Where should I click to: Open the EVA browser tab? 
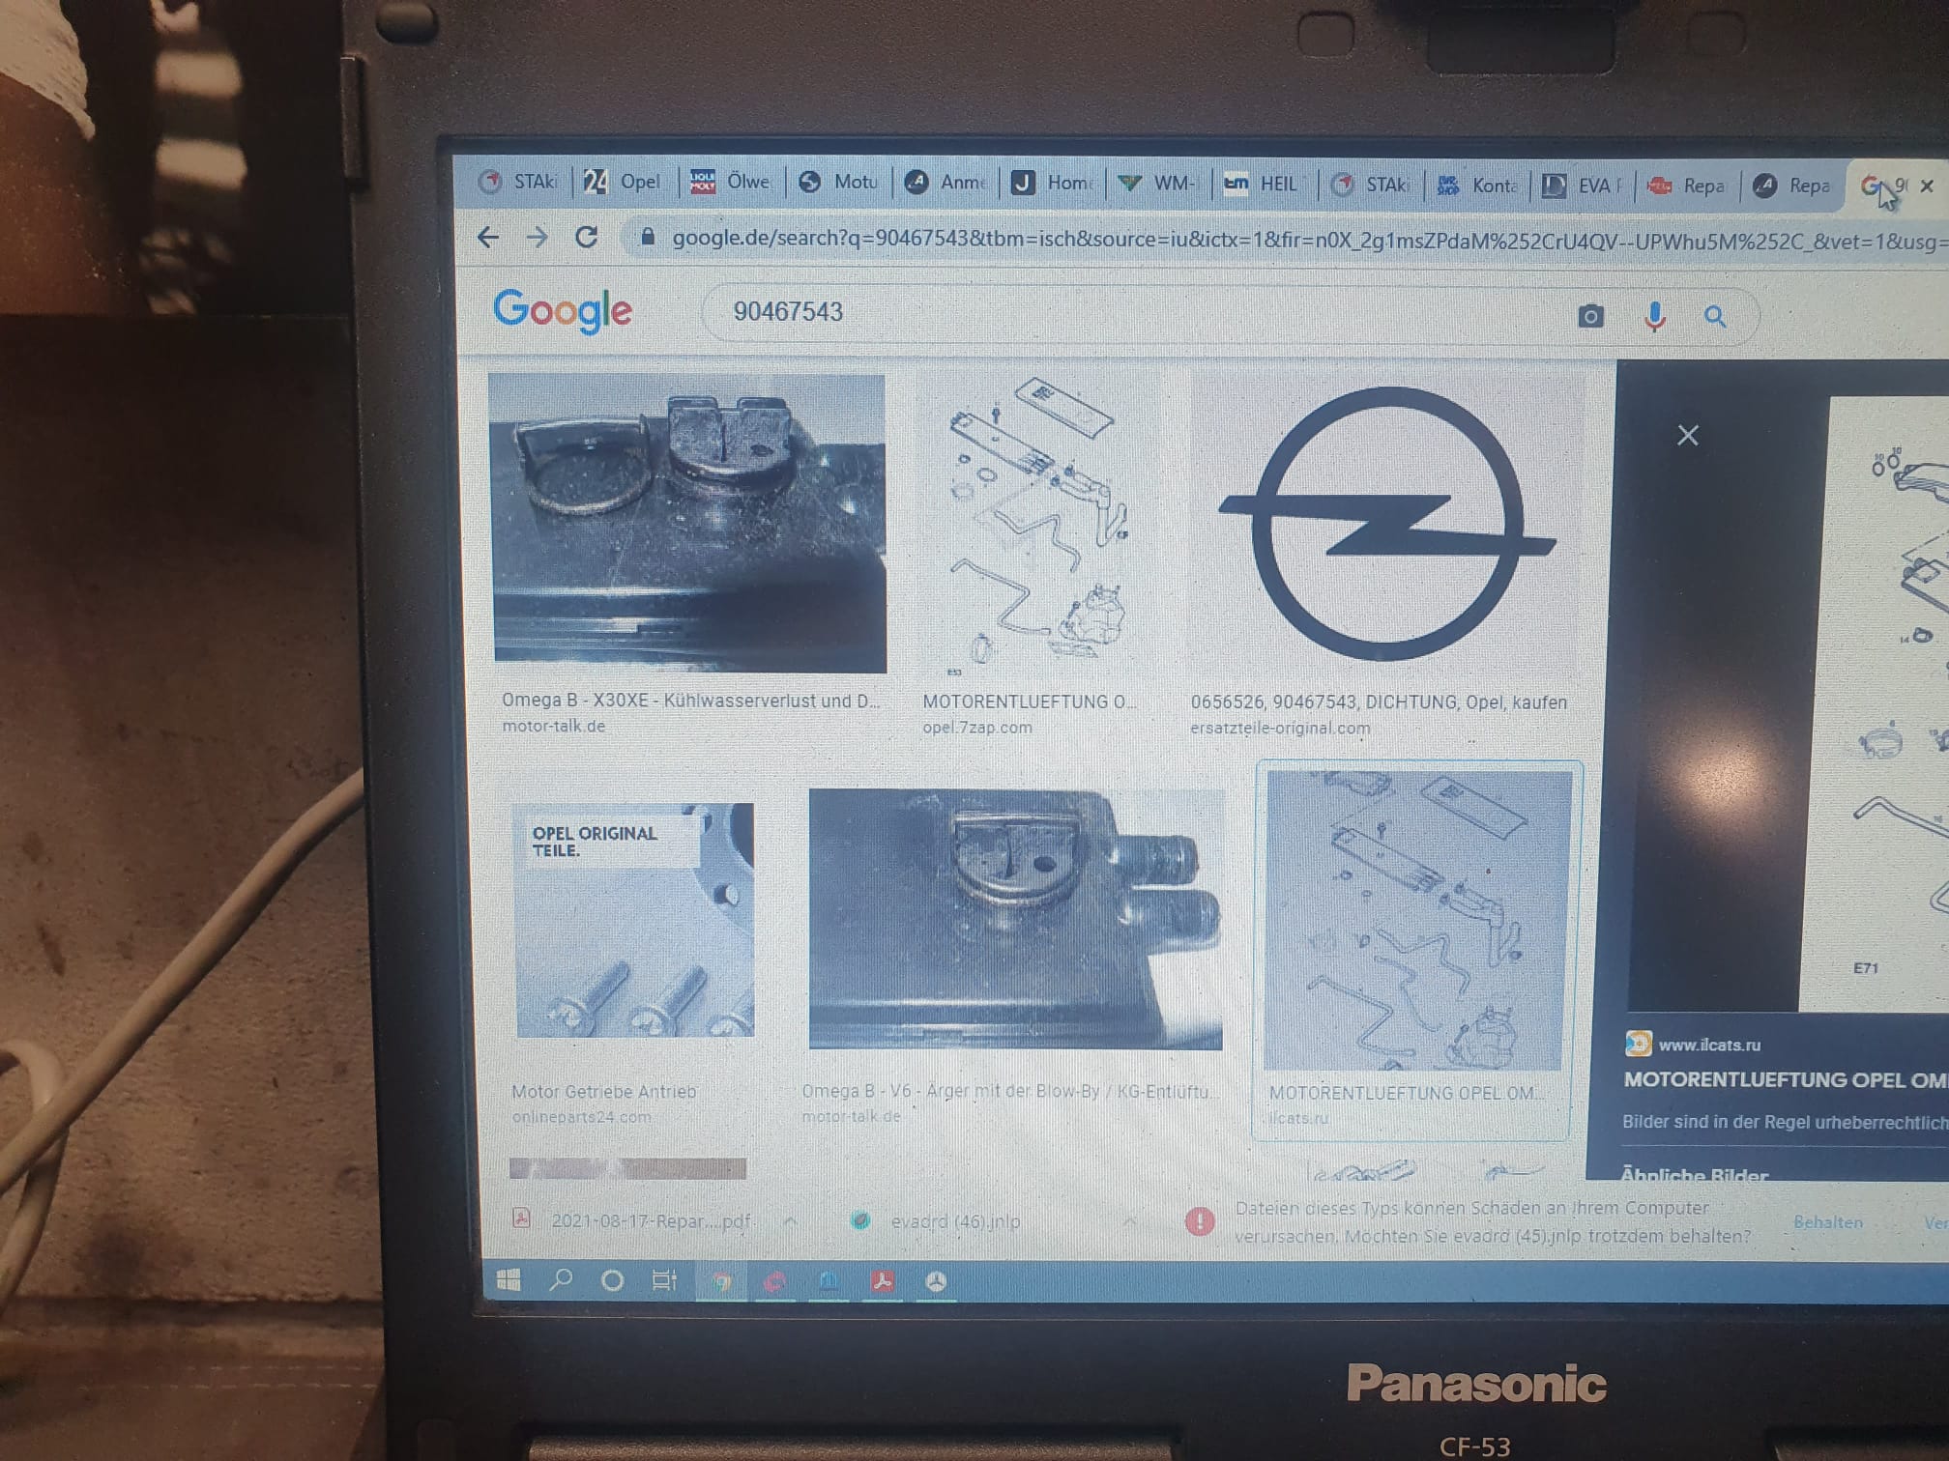pos(1581,185)
